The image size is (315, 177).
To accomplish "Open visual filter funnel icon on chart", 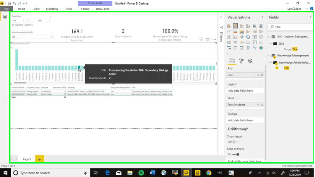I will coord(201,39).
